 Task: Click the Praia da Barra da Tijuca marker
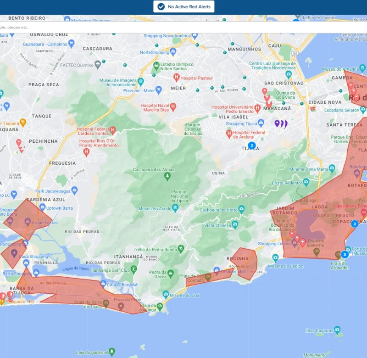tap(106, 303)
